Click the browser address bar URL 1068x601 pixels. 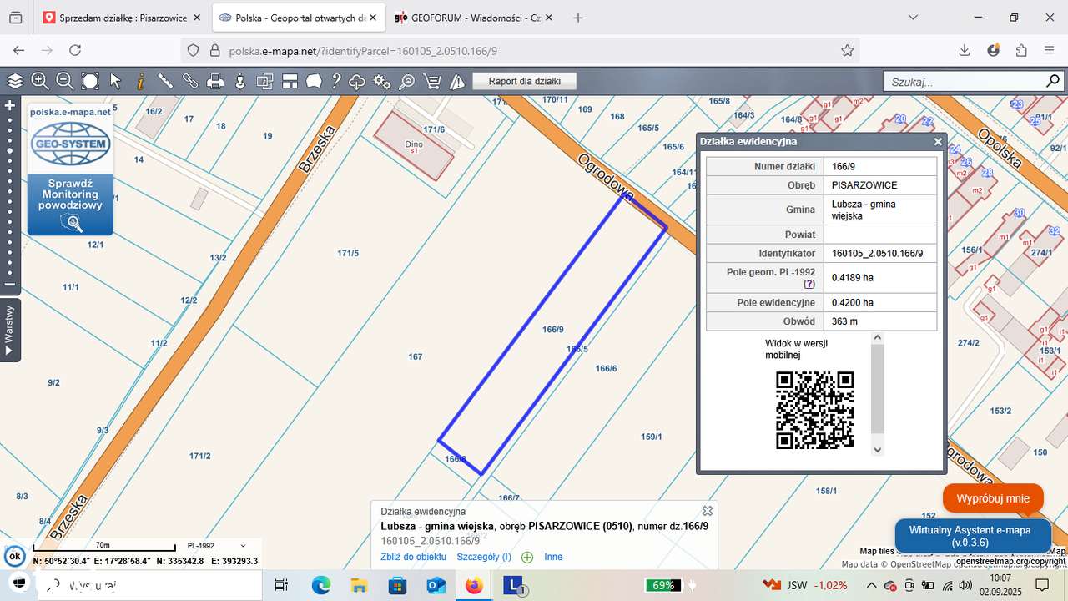(x=364, y=51)
